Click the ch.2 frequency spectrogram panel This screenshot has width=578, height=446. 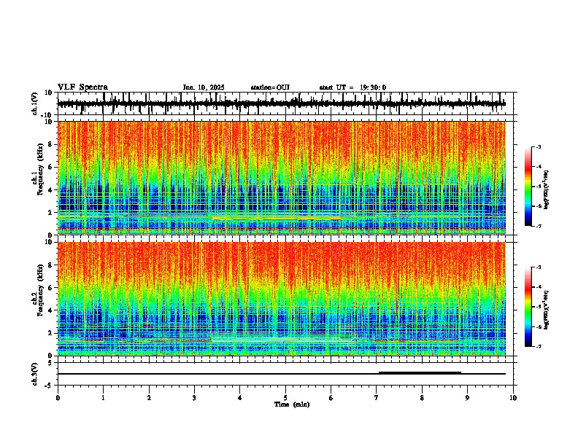coord(282,299)
